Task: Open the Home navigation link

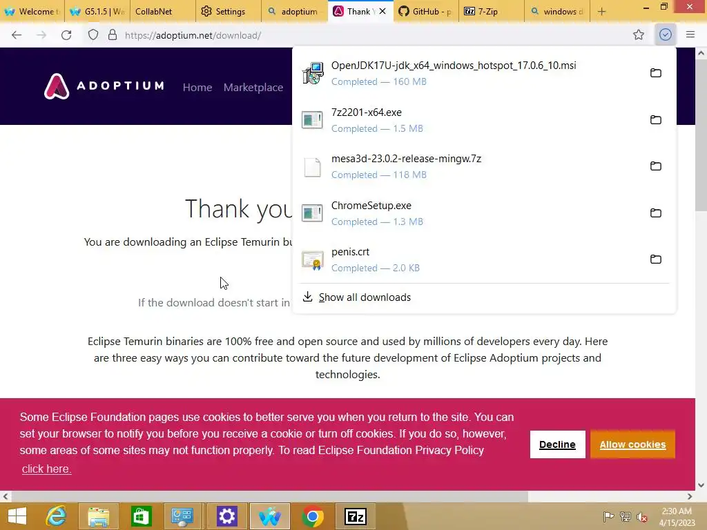Action: tap(197, 88)
